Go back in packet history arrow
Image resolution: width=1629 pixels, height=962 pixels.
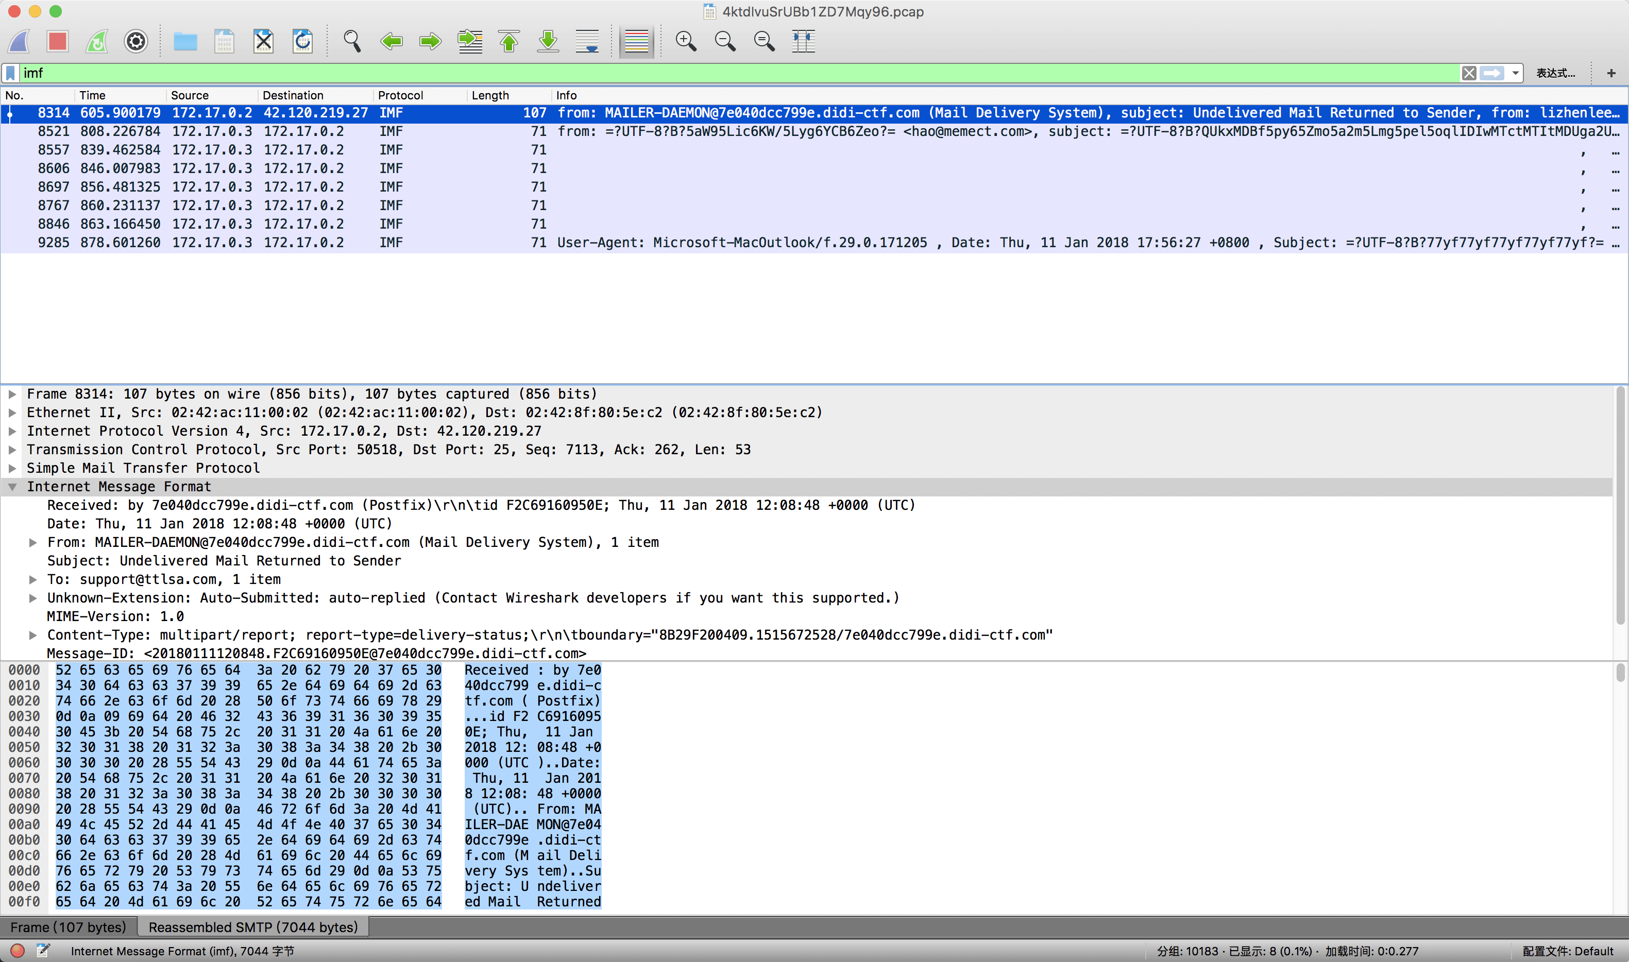(391, 42)
